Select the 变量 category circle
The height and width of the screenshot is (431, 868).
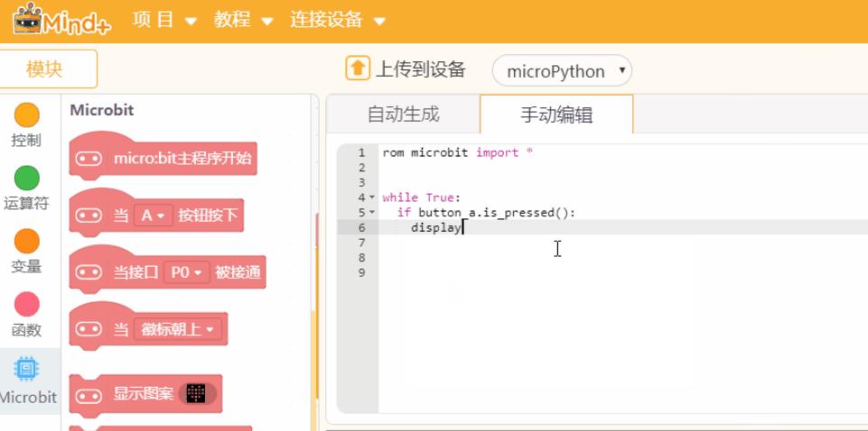pos(26,242)
